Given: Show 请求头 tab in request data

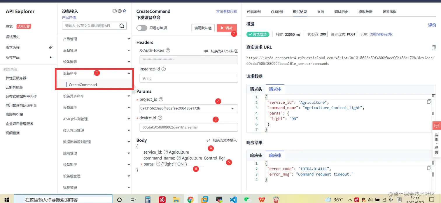Looking at the screenshot, I should point(256,89).
